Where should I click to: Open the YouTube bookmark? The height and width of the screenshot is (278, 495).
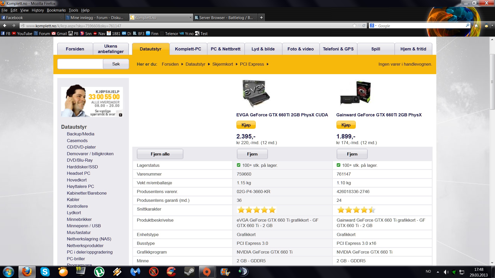tap(22, 33)
